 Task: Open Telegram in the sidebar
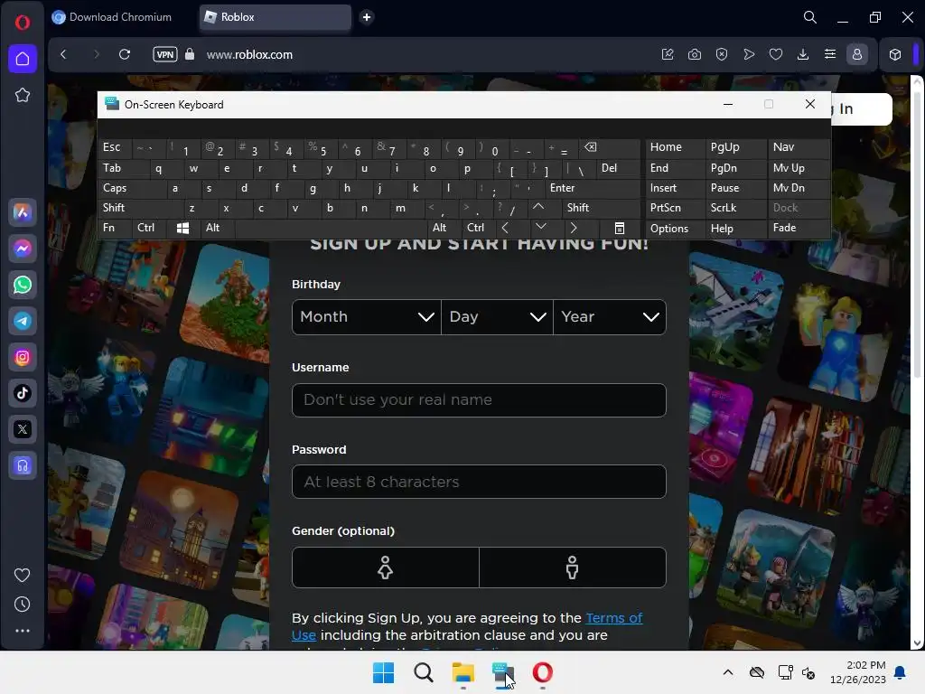(x=23, y=321)
